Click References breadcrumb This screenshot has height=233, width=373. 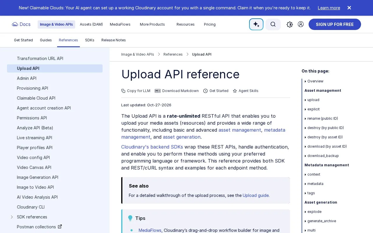[173, 54]
